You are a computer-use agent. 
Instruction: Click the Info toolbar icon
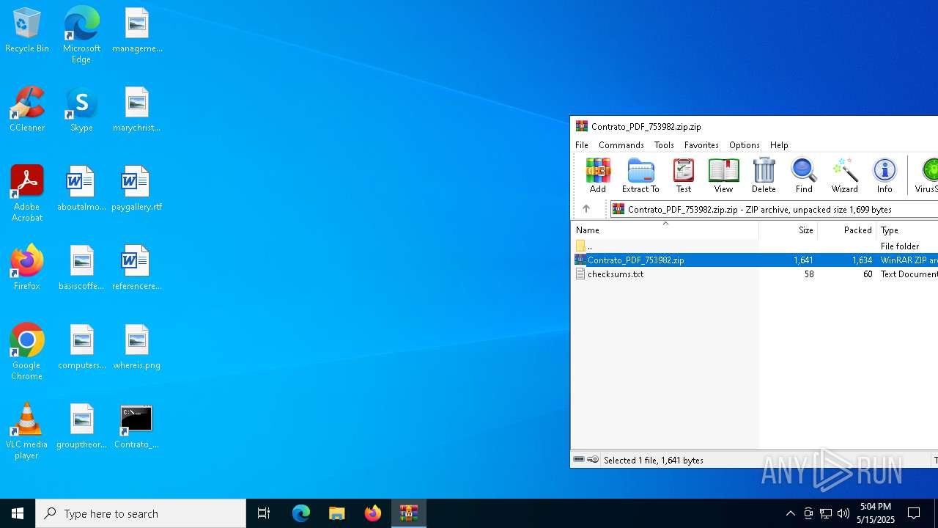click(885, 175)
